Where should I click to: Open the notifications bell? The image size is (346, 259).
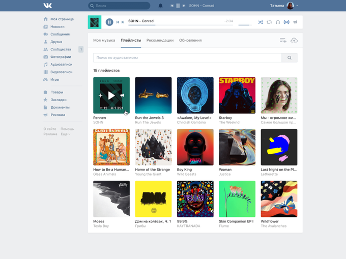click(x=160, y=6)
